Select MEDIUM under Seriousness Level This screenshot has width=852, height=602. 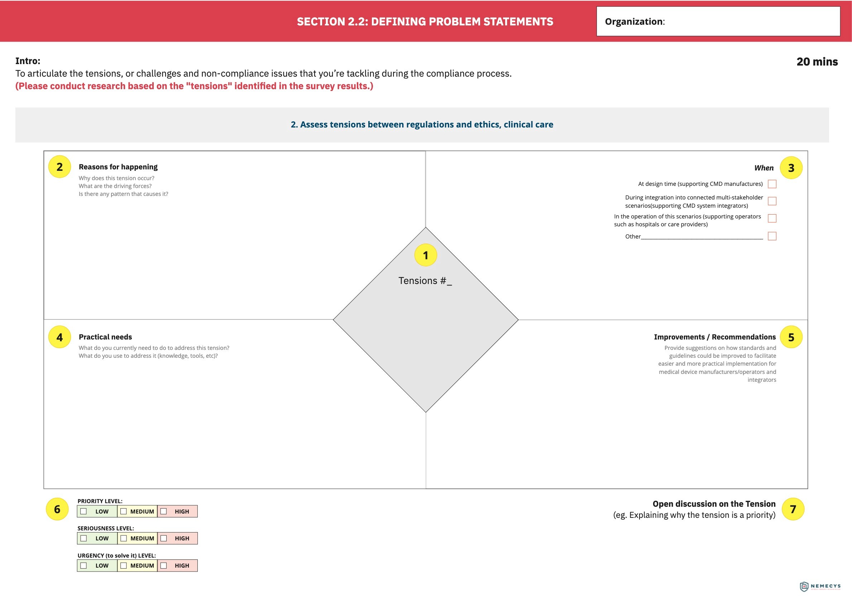coord(124,538)
